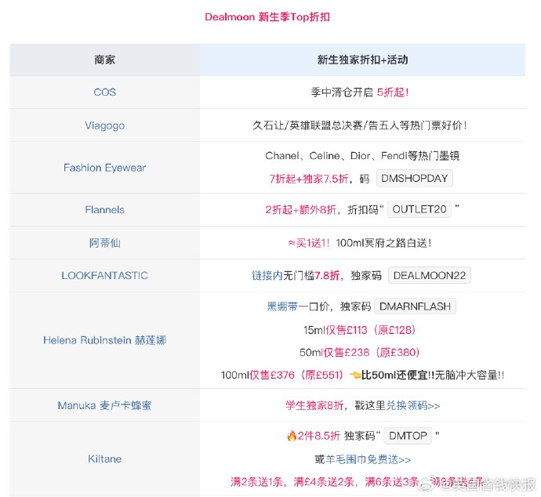Open the 阿蒂仙 merchant link
Screen dimensions: 541x497
click(x=104, y=243)
